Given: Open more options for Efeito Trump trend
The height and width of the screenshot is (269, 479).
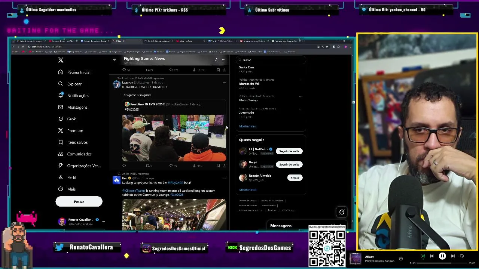Looking at the screenshot, I should [300, 96].
